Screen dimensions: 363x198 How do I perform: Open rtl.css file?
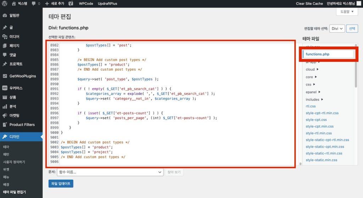pyautogui.click(x=311, y=106)
